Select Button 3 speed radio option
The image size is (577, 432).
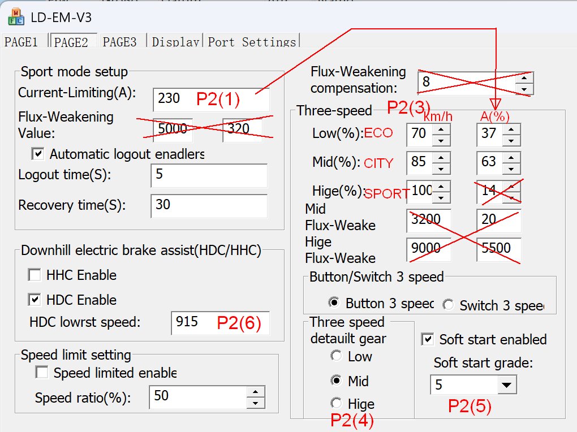334,303
